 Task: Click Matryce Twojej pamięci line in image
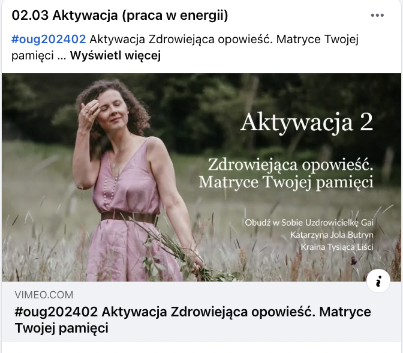(286, 183)
